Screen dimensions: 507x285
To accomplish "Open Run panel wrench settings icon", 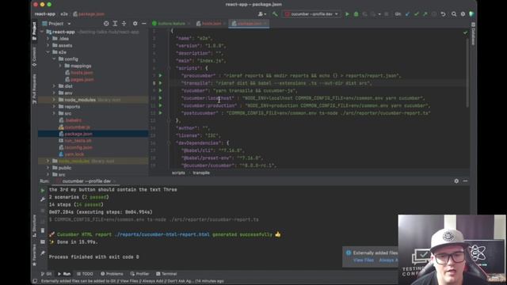I will tap(43, 199).
